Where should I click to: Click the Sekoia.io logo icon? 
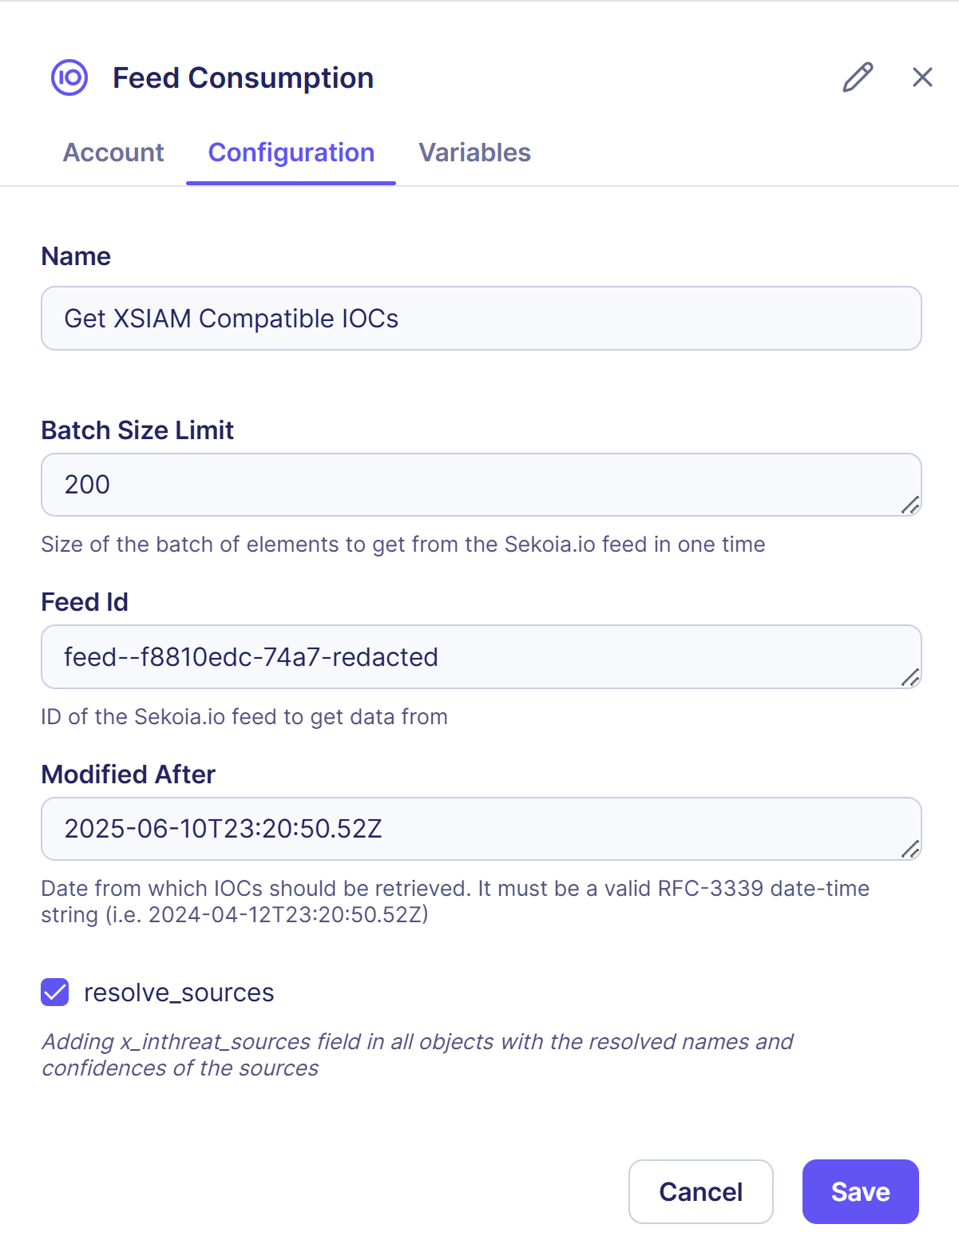[x=70, y=77]
